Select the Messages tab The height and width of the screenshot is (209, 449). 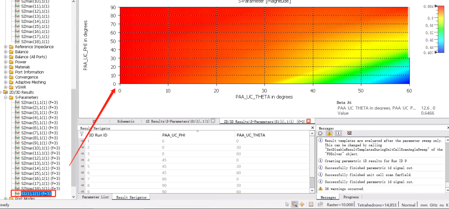click(x=328, y=197)
